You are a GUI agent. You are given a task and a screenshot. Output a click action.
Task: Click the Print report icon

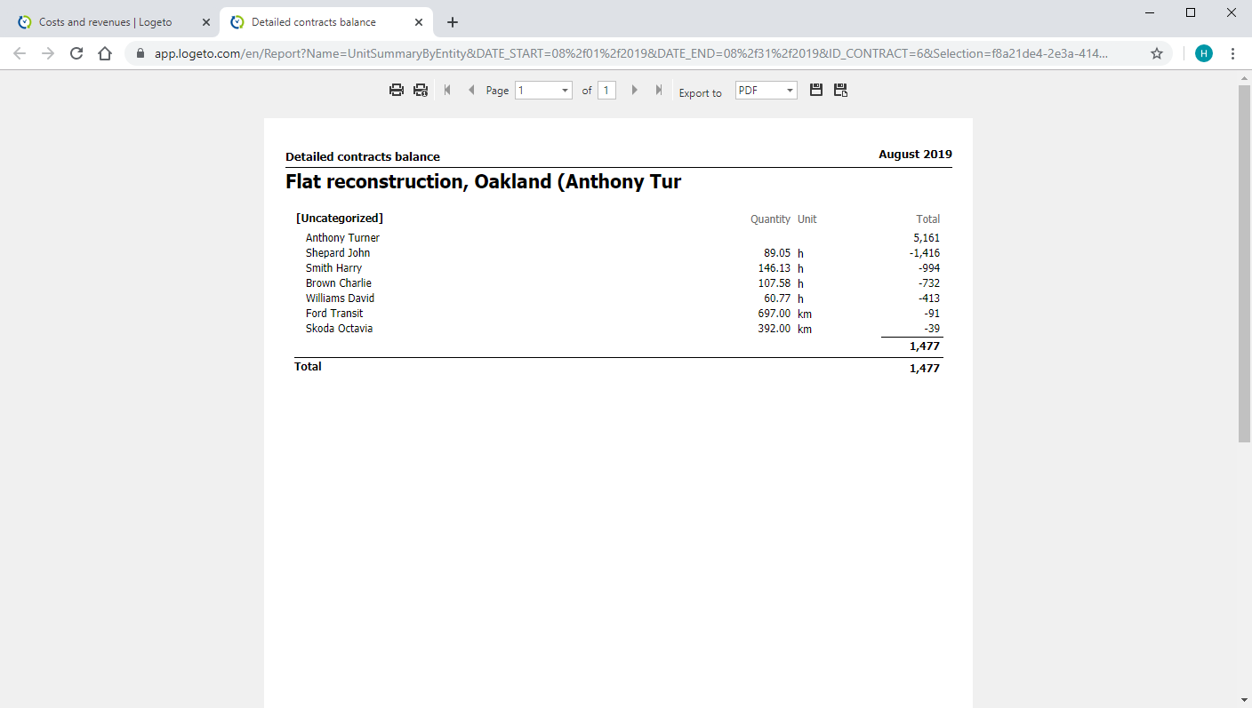[397, 91]
